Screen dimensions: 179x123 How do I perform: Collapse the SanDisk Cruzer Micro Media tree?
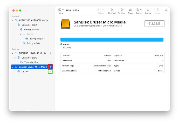tap(12, 67)
